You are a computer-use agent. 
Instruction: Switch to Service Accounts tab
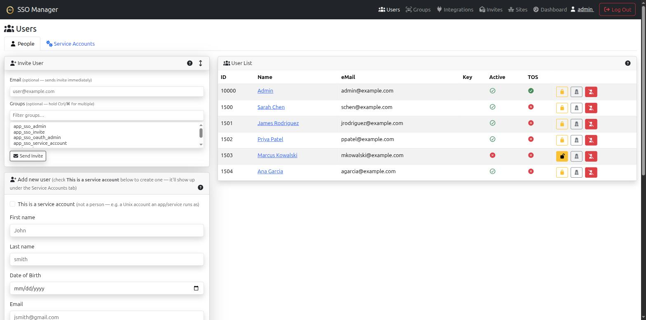coord(70,44)
